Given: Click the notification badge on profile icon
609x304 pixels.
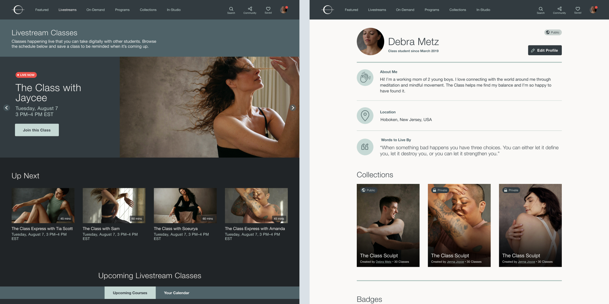Looking at the screenshot, I should click(x=287, y=7).
